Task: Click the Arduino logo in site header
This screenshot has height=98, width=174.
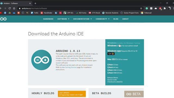Action: [x=3, y=19]
